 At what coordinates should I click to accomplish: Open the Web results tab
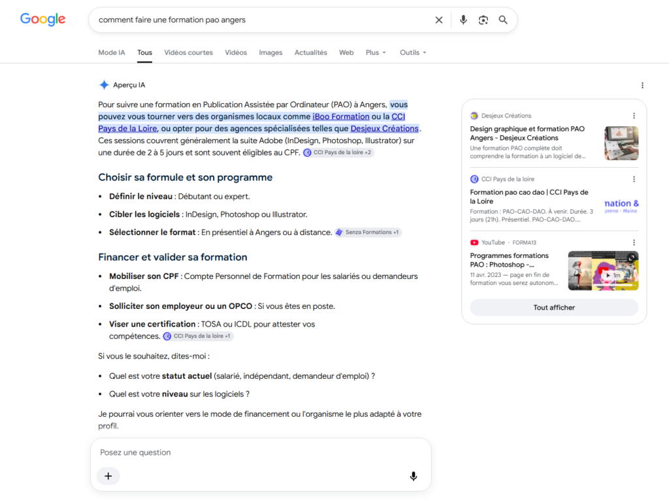[x=346, y=52]
